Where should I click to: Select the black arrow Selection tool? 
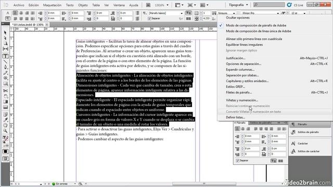pos(5,33)
